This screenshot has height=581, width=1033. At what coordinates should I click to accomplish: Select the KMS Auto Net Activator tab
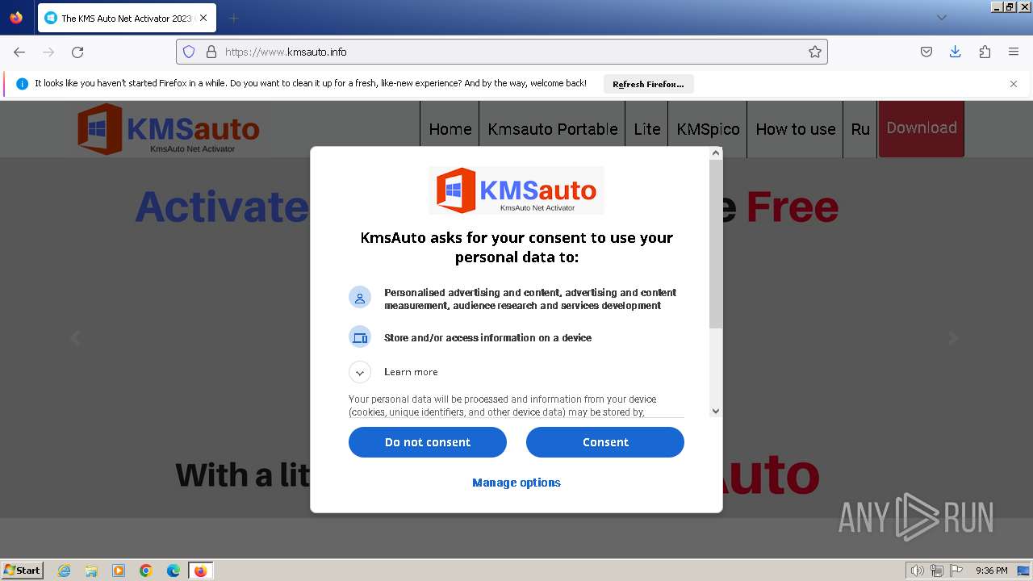pyautogui.click(x=127, y=18)
